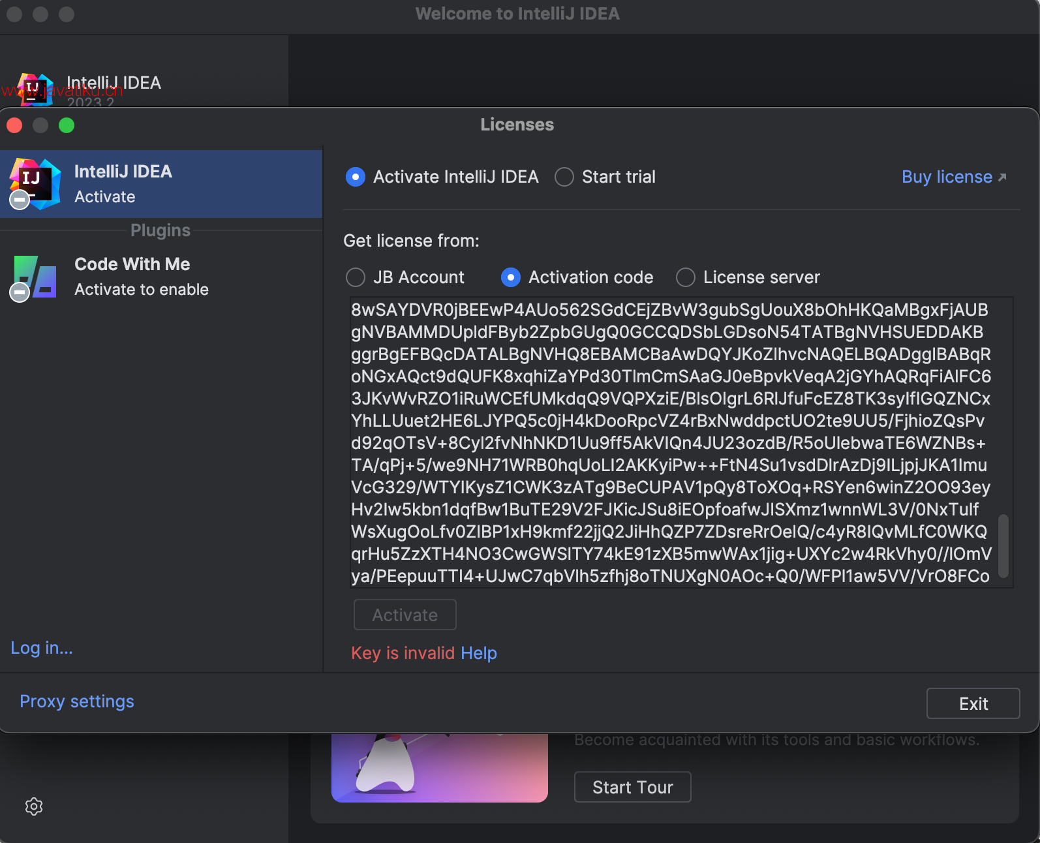This screenshot has height=843, width=1040.
Task: Open Proxy settings
Action: click(x=77, y=701)
